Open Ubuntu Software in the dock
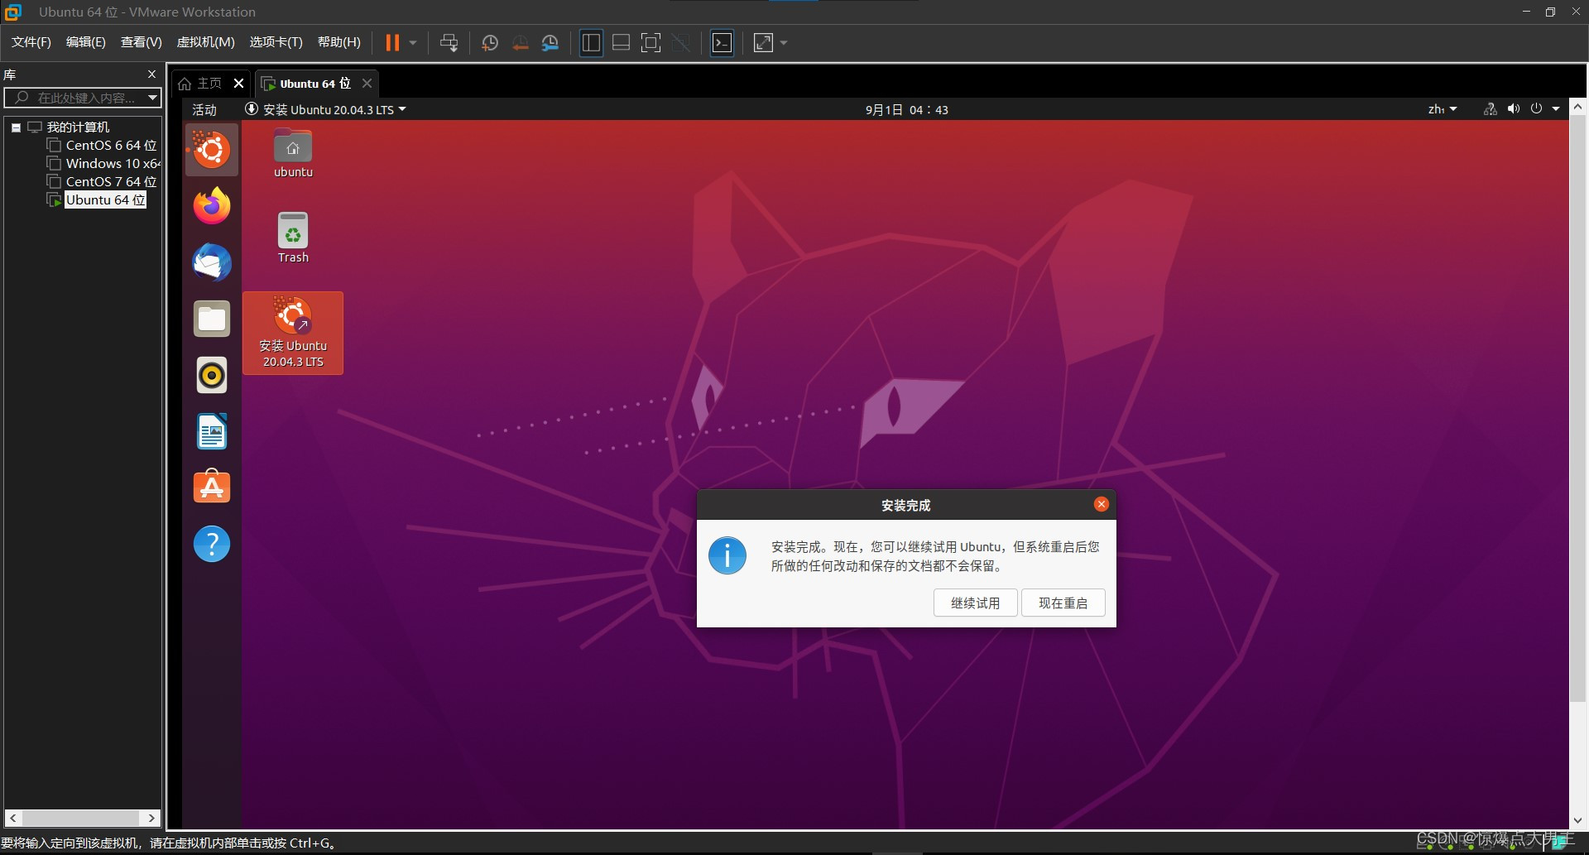This screenshot has width=1589, height=855. click(212, 488)
